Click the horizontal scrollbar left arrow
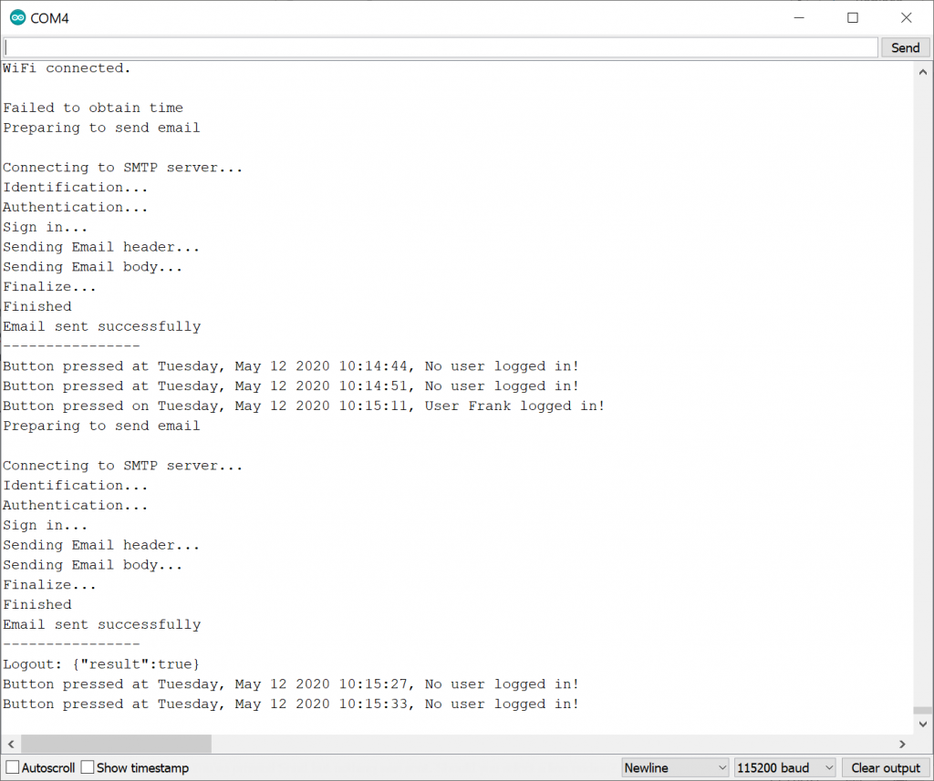The image size is (934, 781). click(11, 745)
